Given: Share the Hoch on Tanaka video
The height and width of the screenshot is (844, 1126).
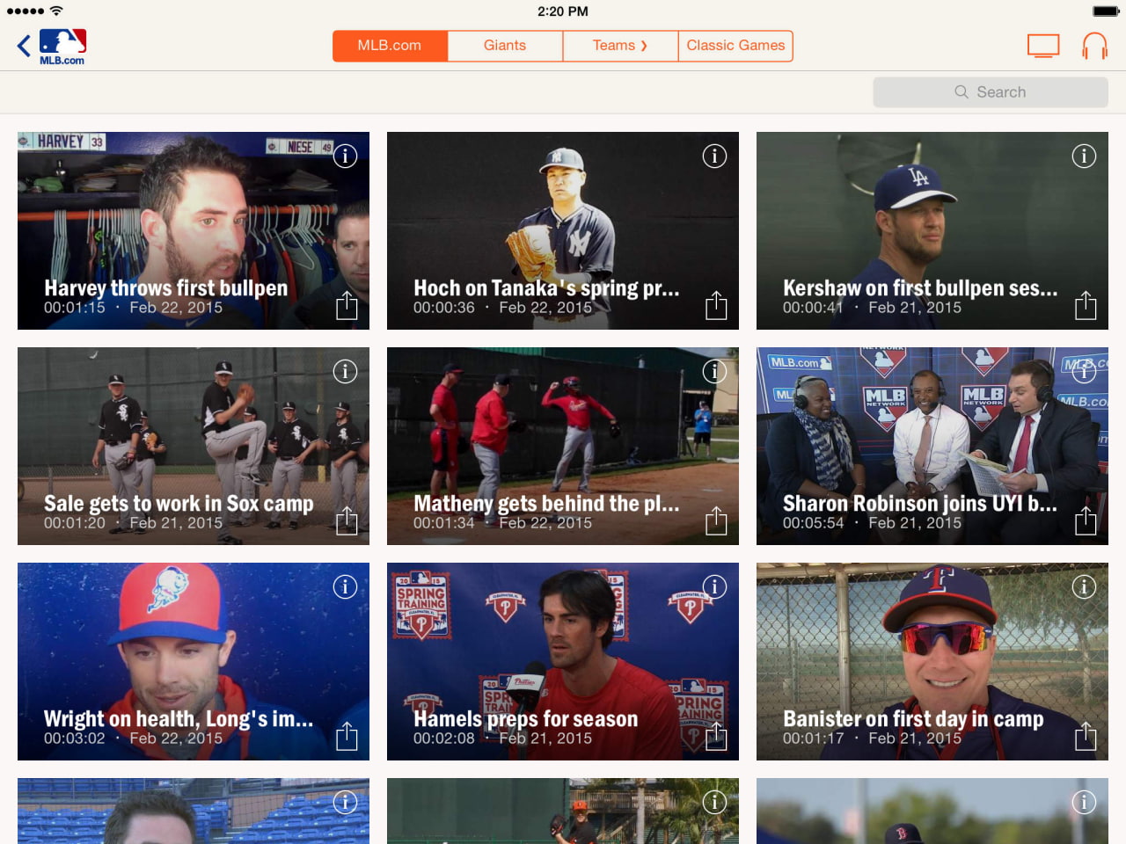Looking at the screenshot, I should (716, 305).
